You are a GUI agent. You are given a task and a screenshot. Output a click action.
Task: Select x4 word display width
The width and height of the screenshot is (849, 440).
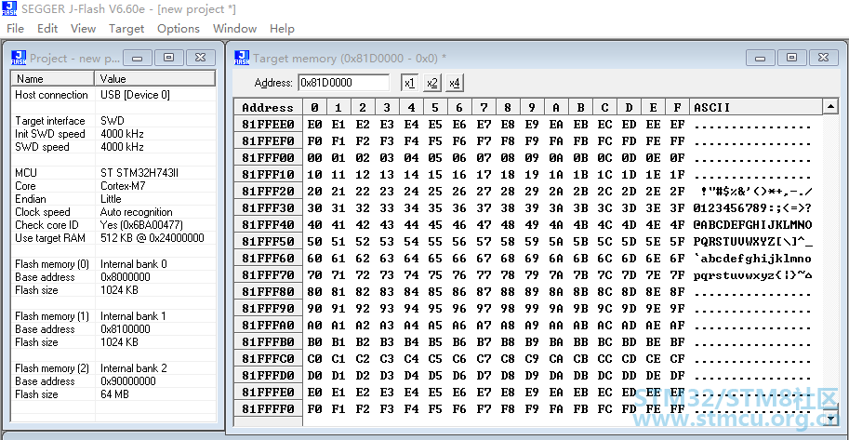click(x=455, y=83)
